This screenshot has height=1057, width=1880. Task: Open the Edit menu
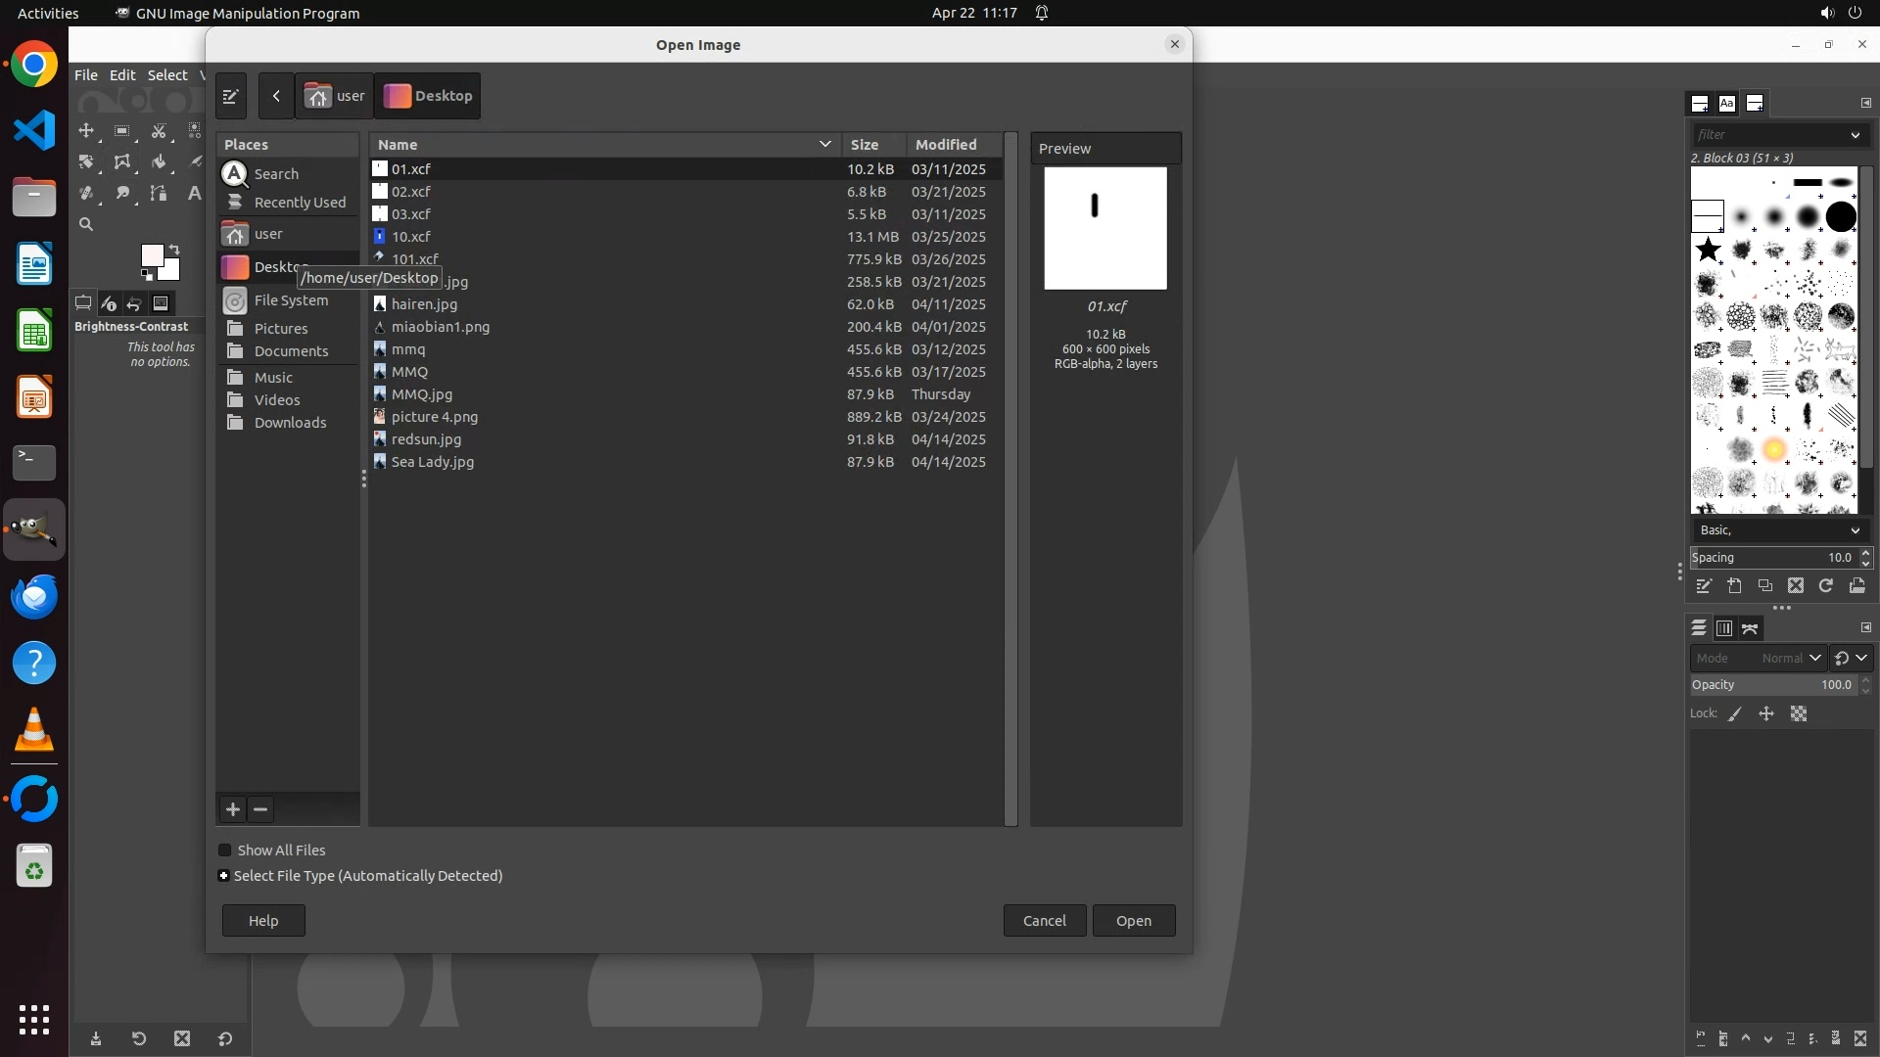pos(122,74)
